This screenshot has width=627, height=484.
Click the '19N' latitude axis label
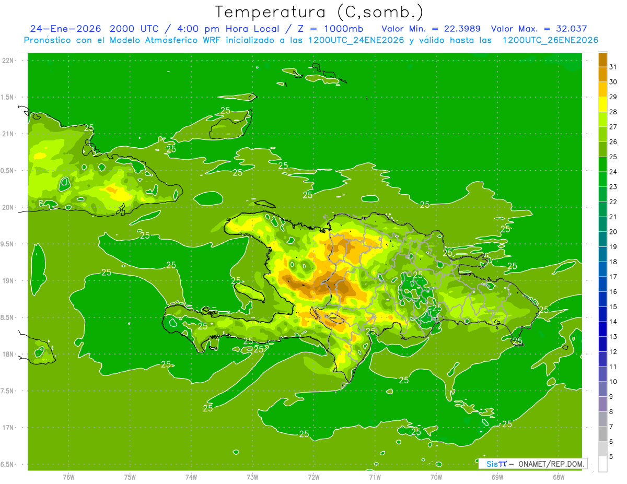(8, 280)
